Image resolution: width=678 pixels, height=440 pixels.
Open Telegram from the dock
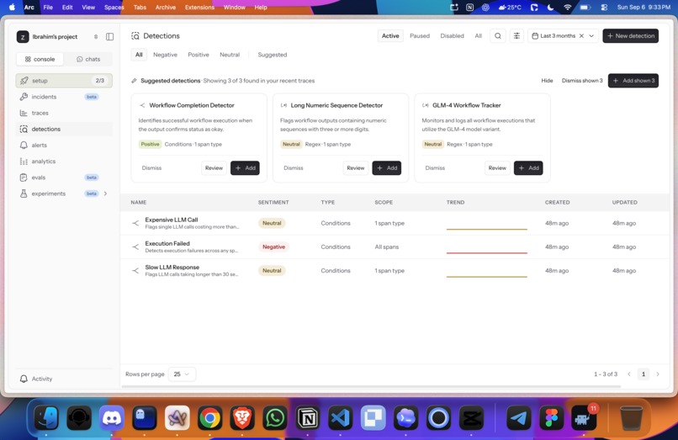tap(518, 418)
